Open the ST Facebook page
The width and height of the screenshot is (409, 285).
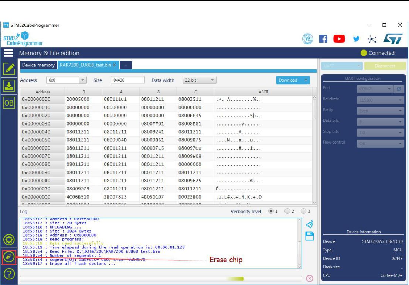[323, 39]
